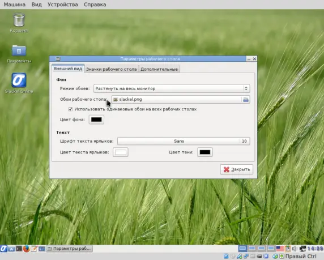Select the Slackel Online desktop icon
The image size is (324, 260).
tap(19, 83)
